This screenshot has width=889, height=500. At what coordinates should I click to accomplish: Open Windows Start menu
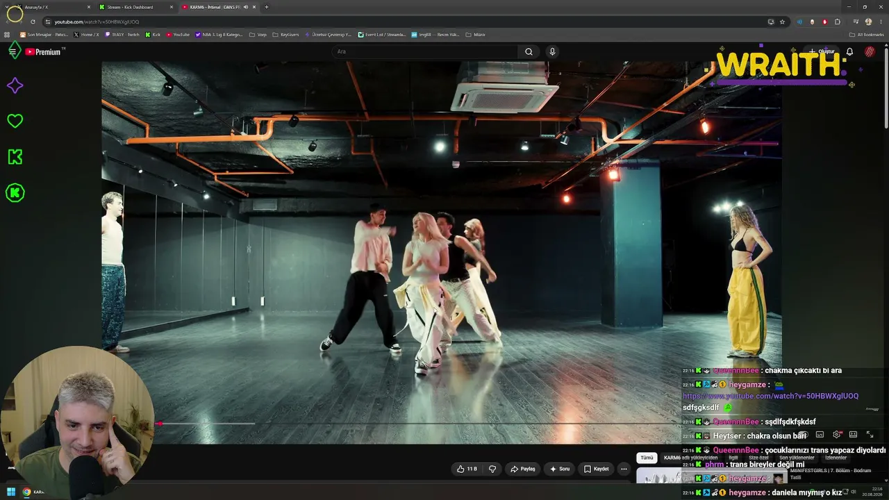10,492
